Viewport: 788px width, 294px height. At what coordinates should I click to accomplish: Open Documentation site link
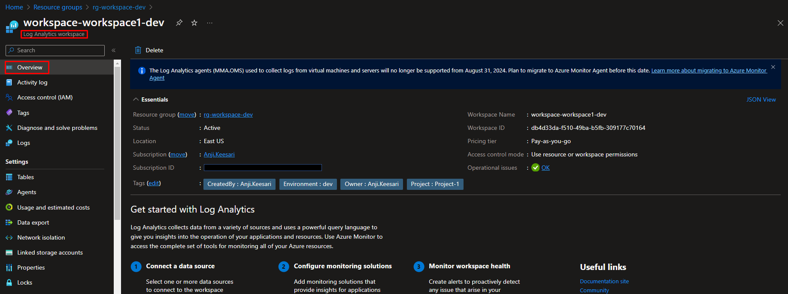tap(604, 281)
